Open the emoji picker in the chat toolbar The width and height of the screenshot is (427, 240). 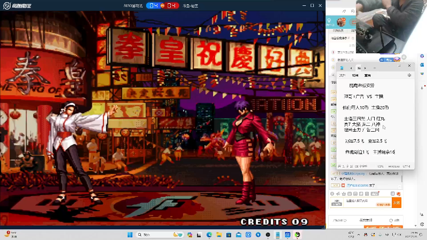(x=332, y=194)
